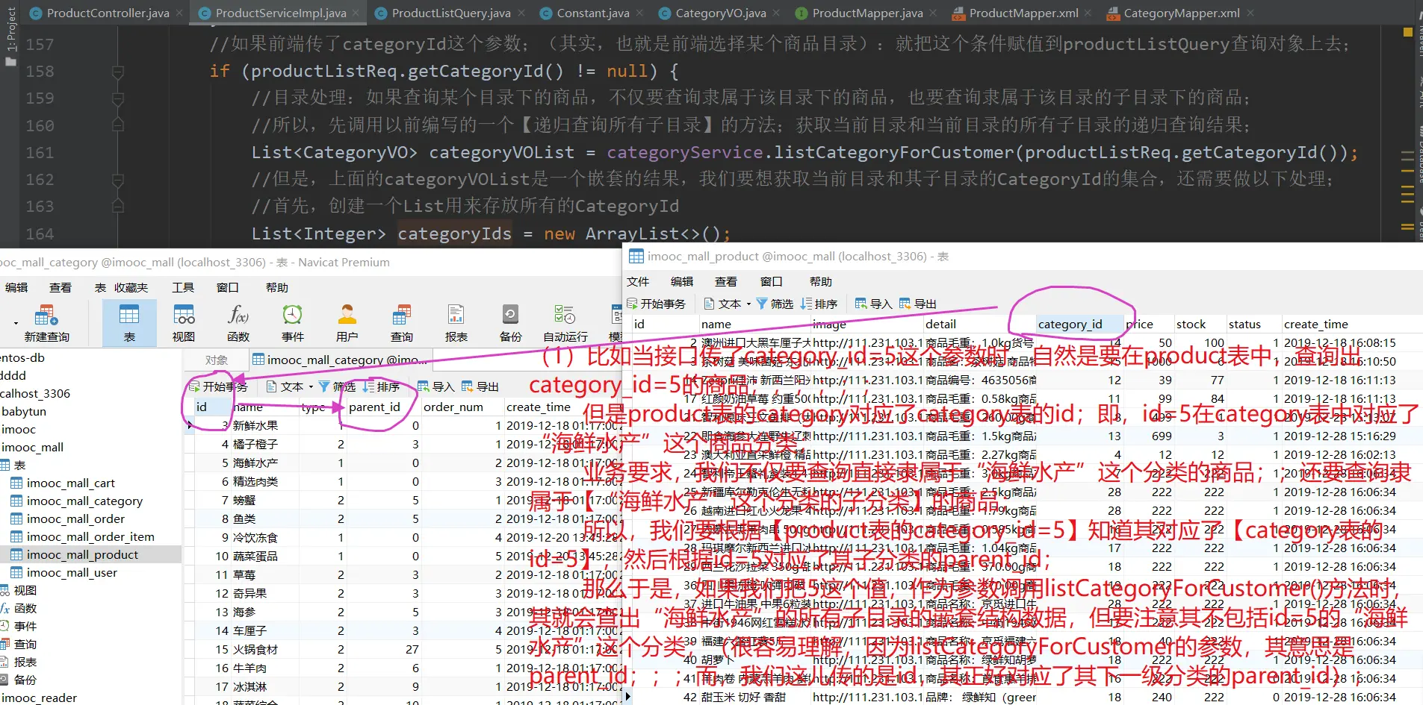This screenshot has width=1423, height=705.
Task: Toggle code fold marker at line 158
Action: (x=118, y=72)
